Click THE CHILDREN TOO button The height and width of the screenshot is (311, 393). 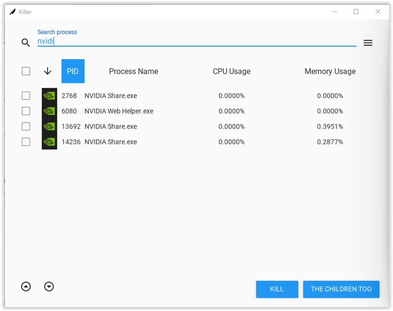click(x=341, y=289)
